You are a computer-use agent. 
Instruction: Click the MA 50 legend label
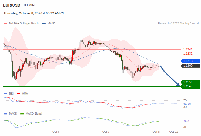(x=51, y=24)
